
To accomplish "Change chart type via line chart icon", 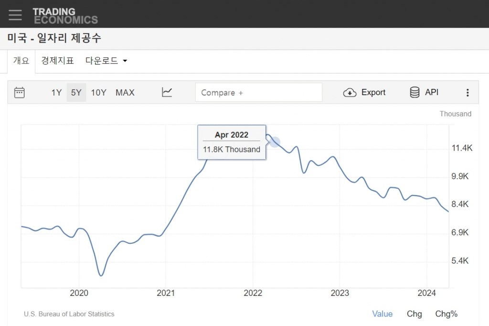I will coord(167,92).
